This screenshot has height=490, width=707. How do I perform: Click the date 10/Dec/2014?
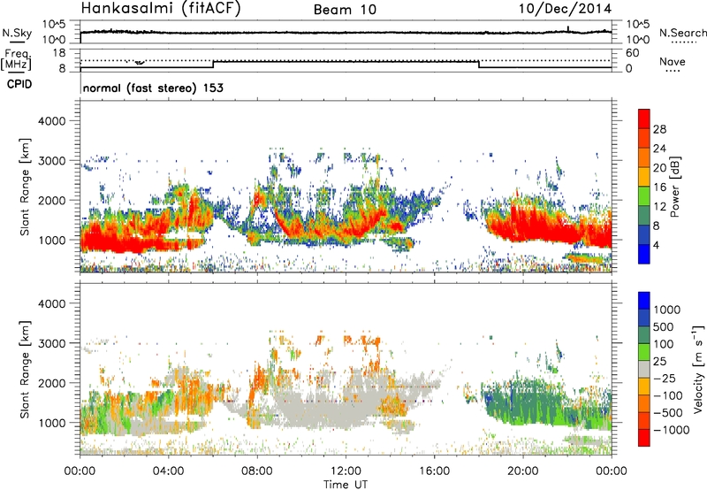(x=565, y=9)
